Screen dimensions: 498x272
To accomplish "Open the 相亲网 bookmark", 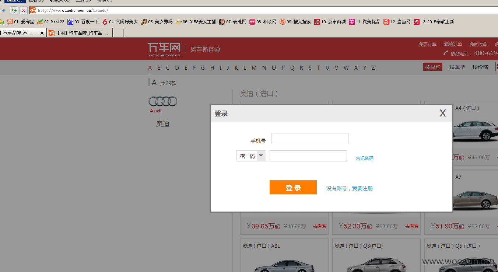I will click(x=263, y=22).
